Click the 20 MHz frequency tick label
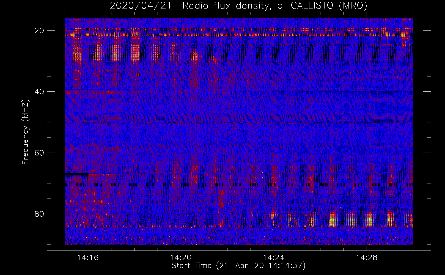 coord(40,31)
